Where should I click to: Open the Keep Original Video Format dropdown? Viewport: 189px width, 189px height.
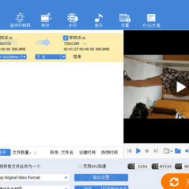click(66, 177)
